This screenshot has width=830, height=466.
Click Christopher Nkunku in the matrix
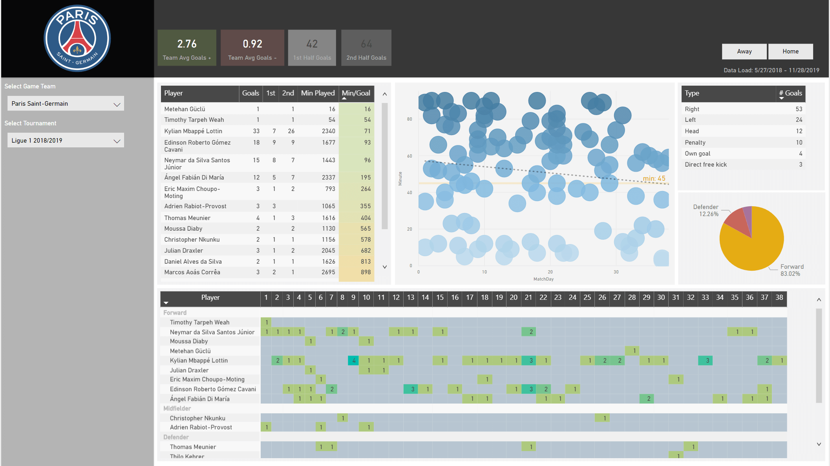pos(197,418)
